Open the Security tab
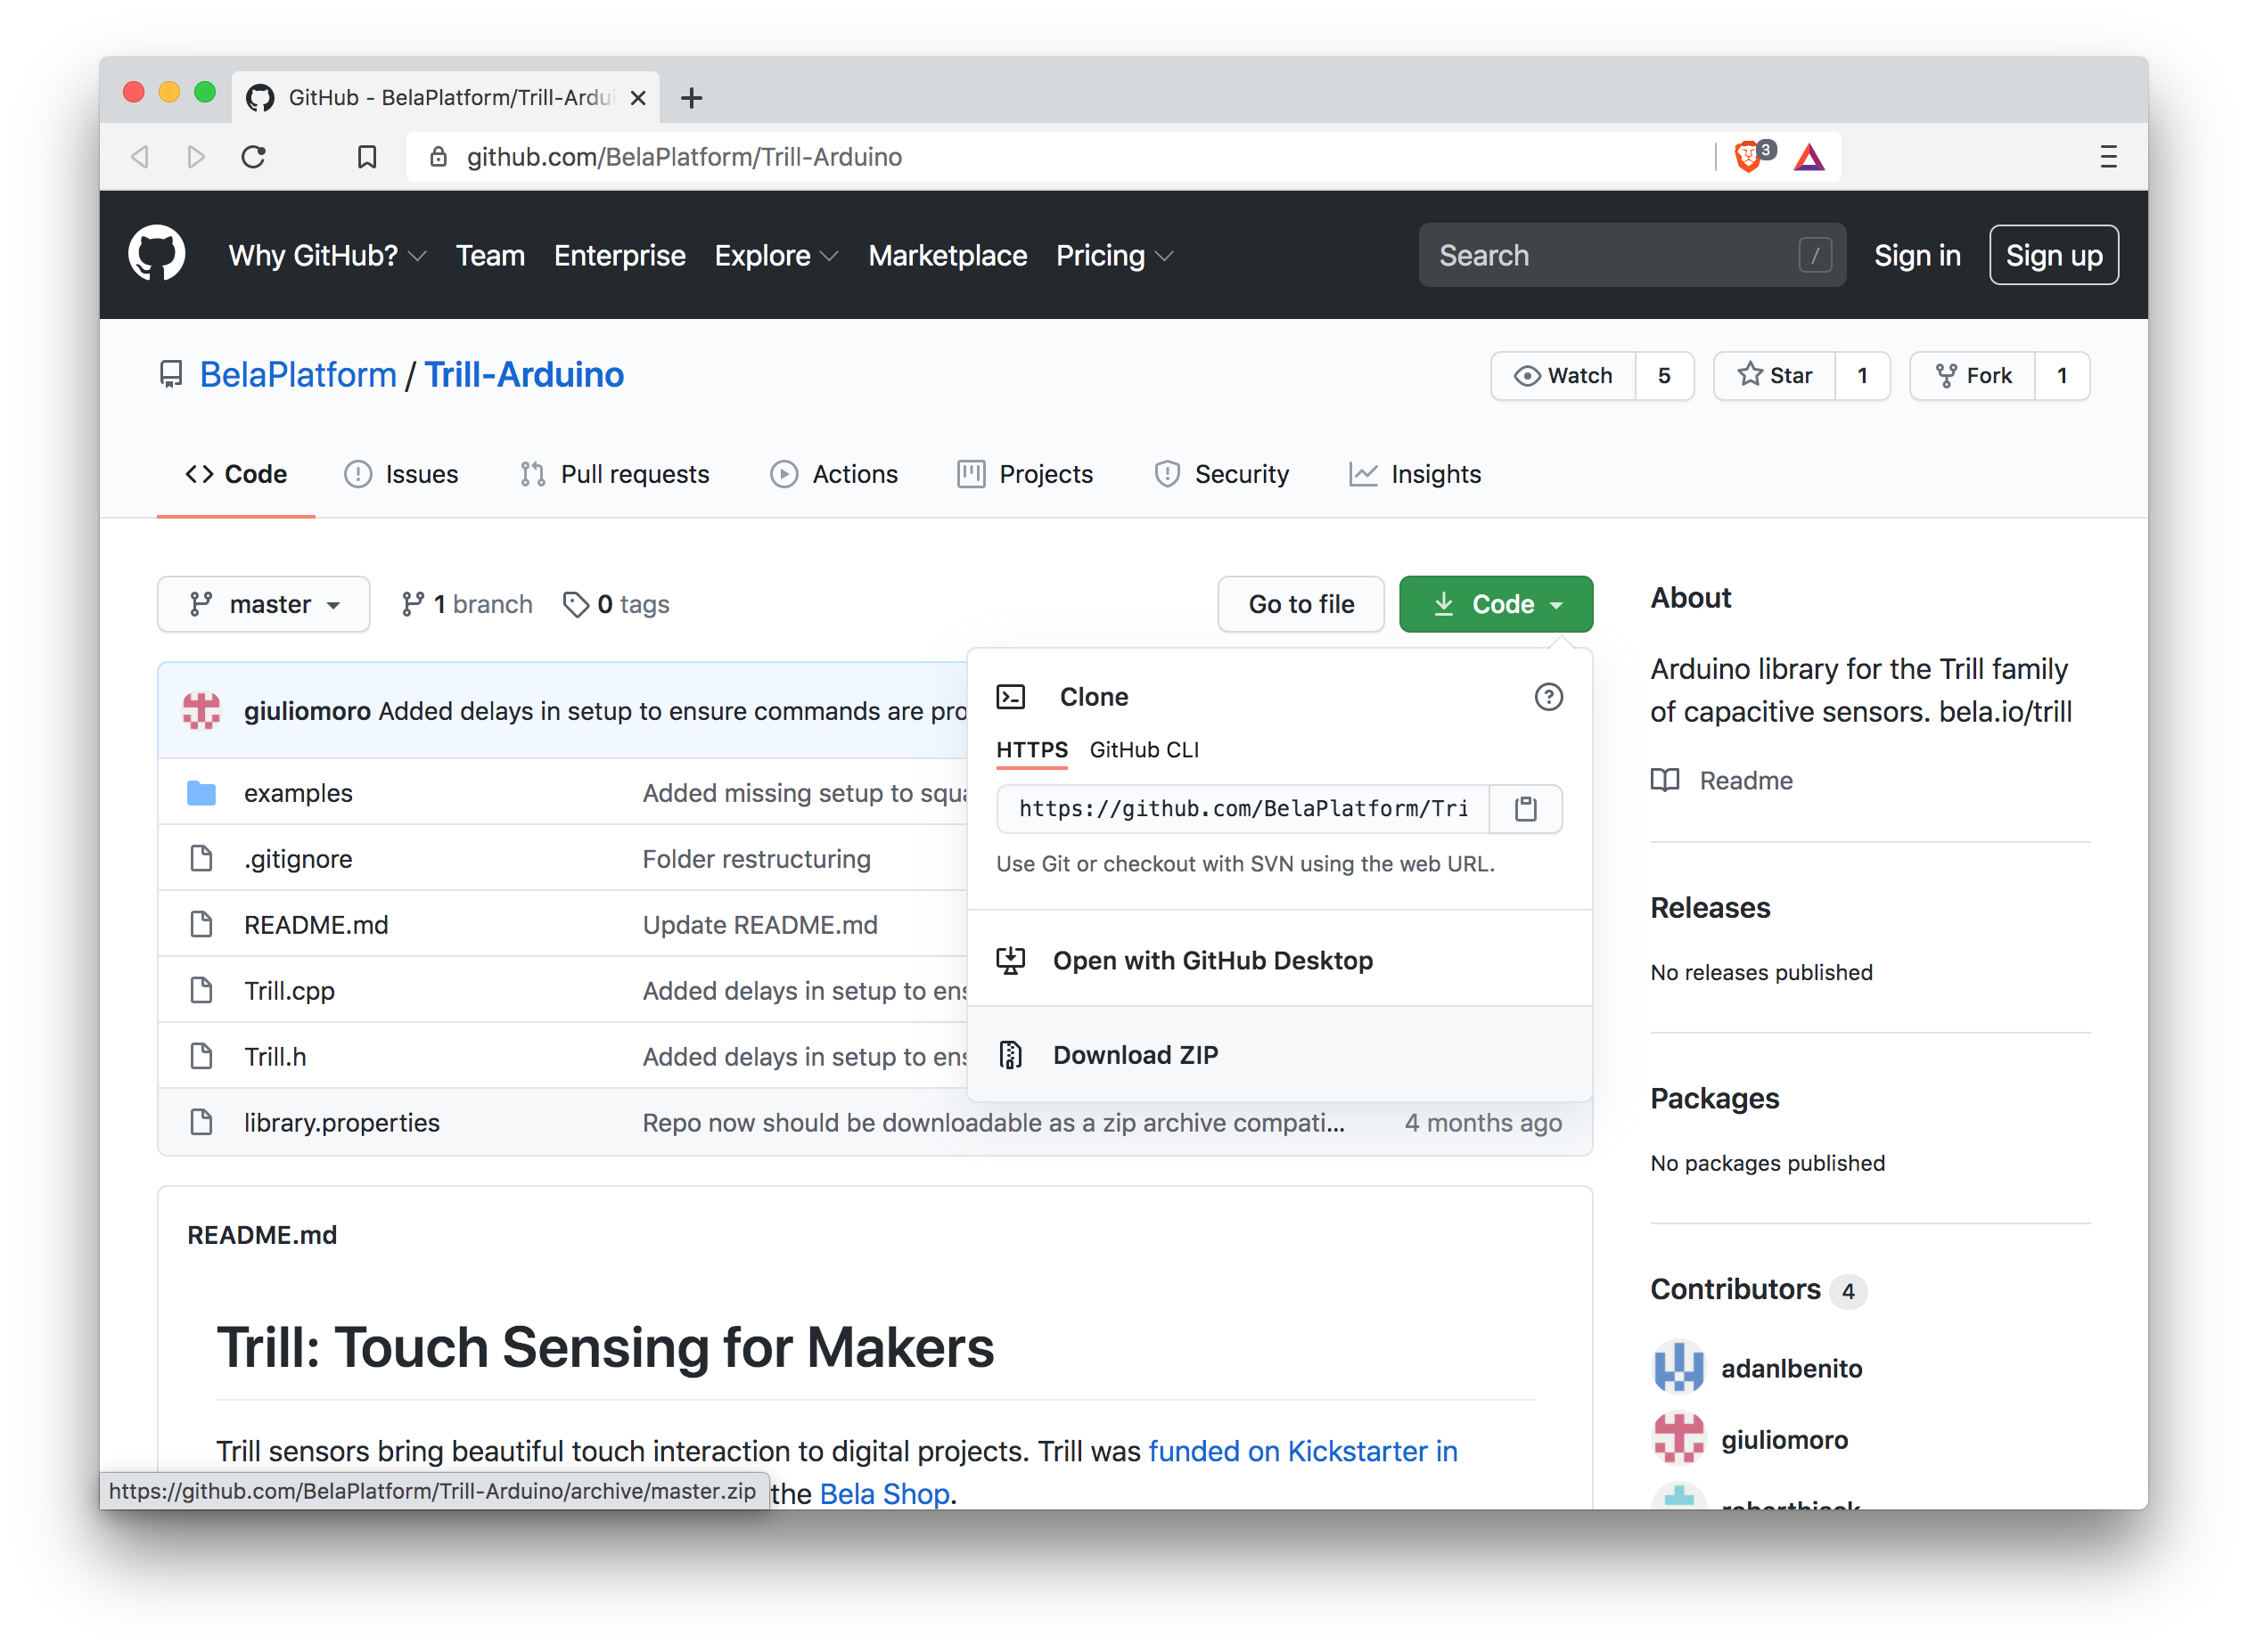 (1221, 474)
